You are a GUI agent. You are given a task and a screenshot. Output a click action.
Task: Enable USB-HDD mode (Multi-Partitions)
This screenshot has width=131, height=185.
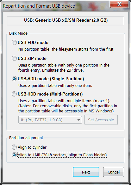click(14, 94)
